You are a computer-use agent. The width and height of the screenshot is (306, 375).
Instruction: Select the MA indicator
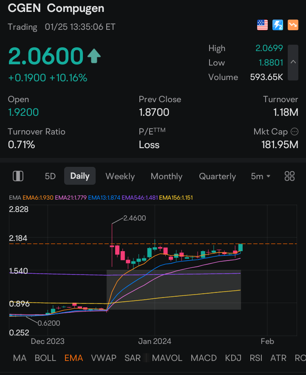[x=20, y=358]
